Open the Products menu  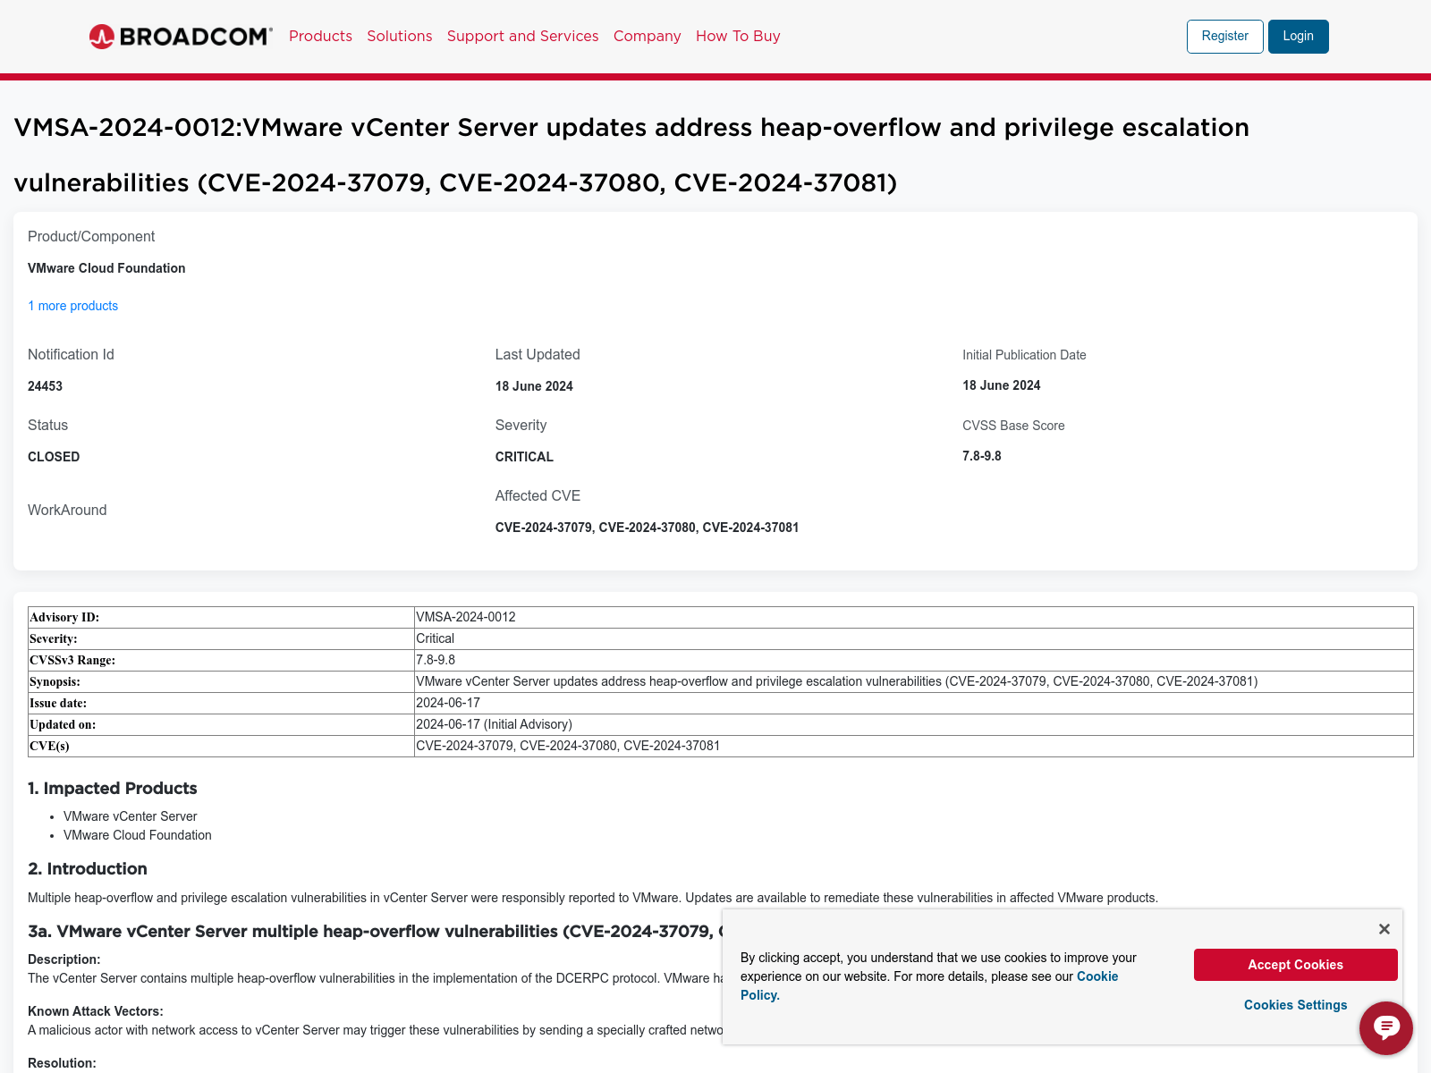click(320, 36)
